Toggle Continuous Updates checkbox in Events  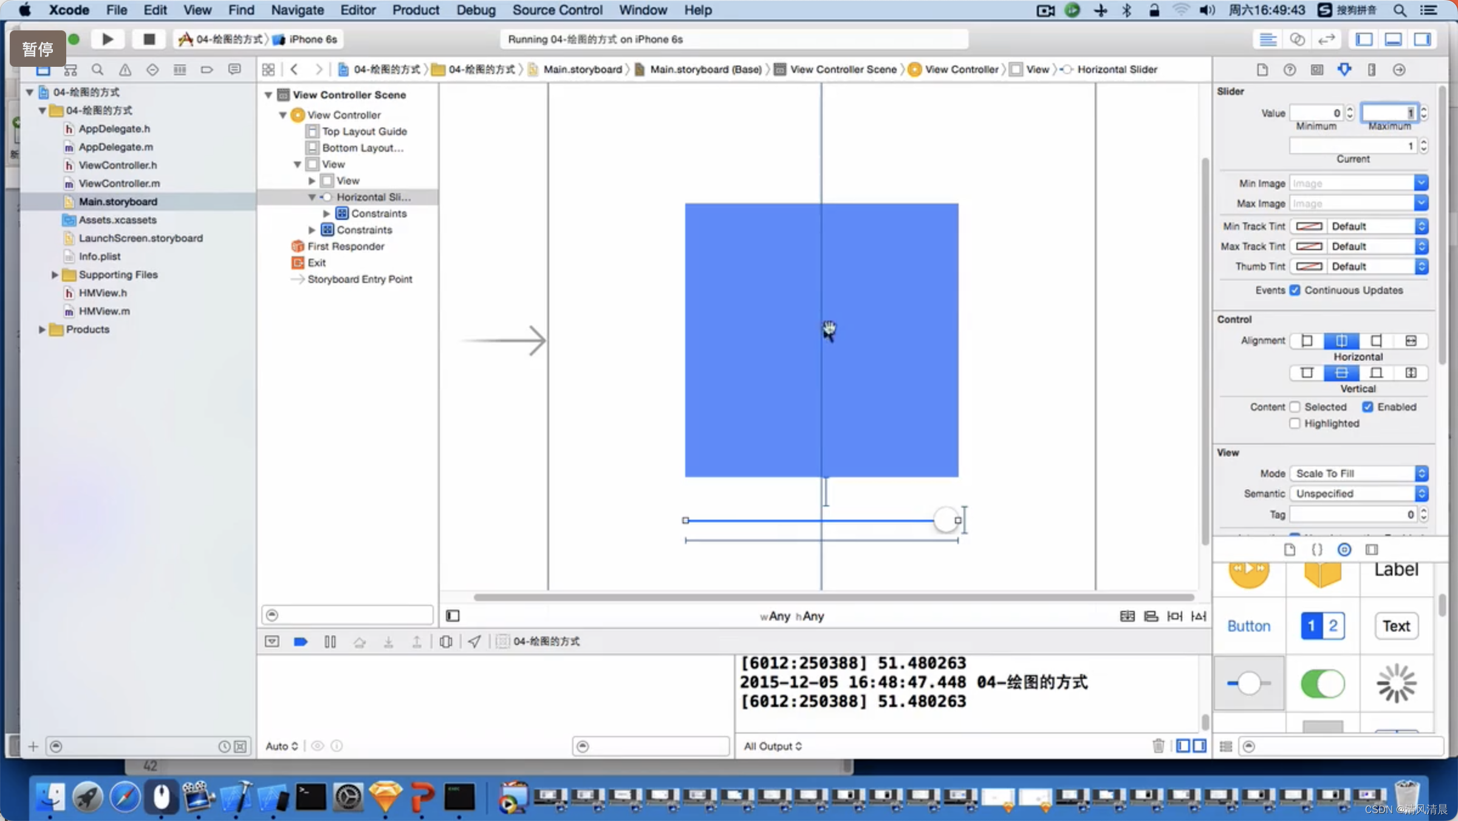point(1295,290)
